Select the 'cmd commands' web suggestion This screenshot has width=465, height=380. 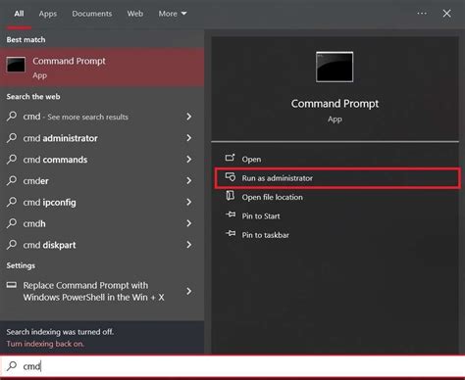point(102,160)
